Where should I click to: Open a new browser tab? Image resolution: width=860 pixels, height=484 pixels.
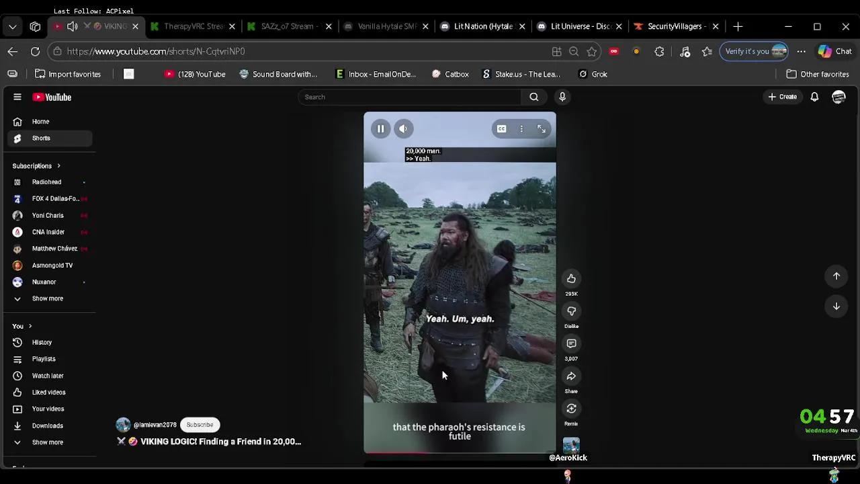click(x=738, y=26)
